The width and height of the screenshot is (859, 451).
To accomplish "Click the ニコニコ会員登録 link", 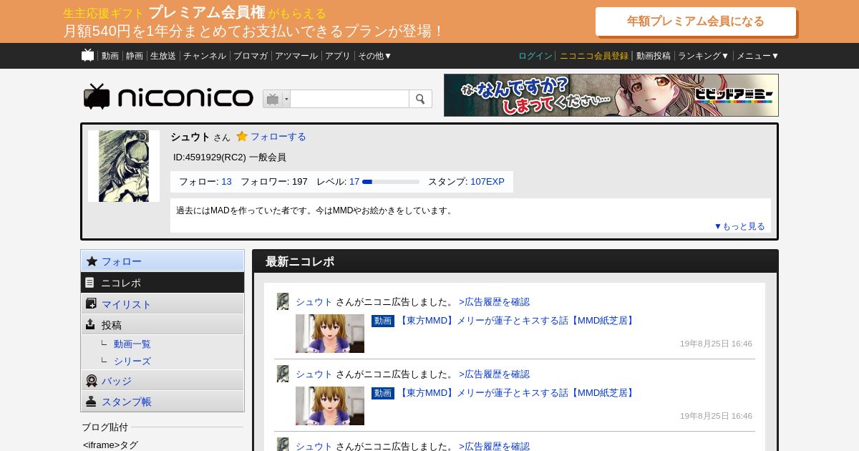I will [594, 56].
